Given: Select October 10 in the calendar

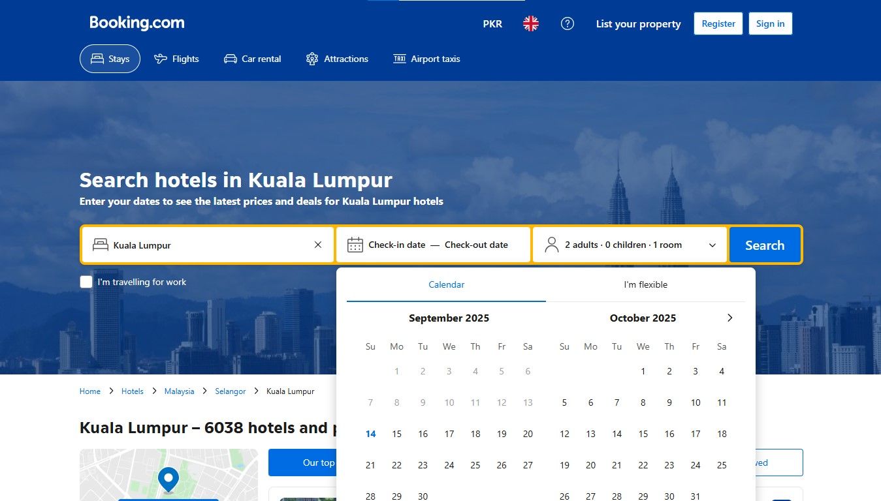Looking at the screenshot, I should (x=696, y=402).
